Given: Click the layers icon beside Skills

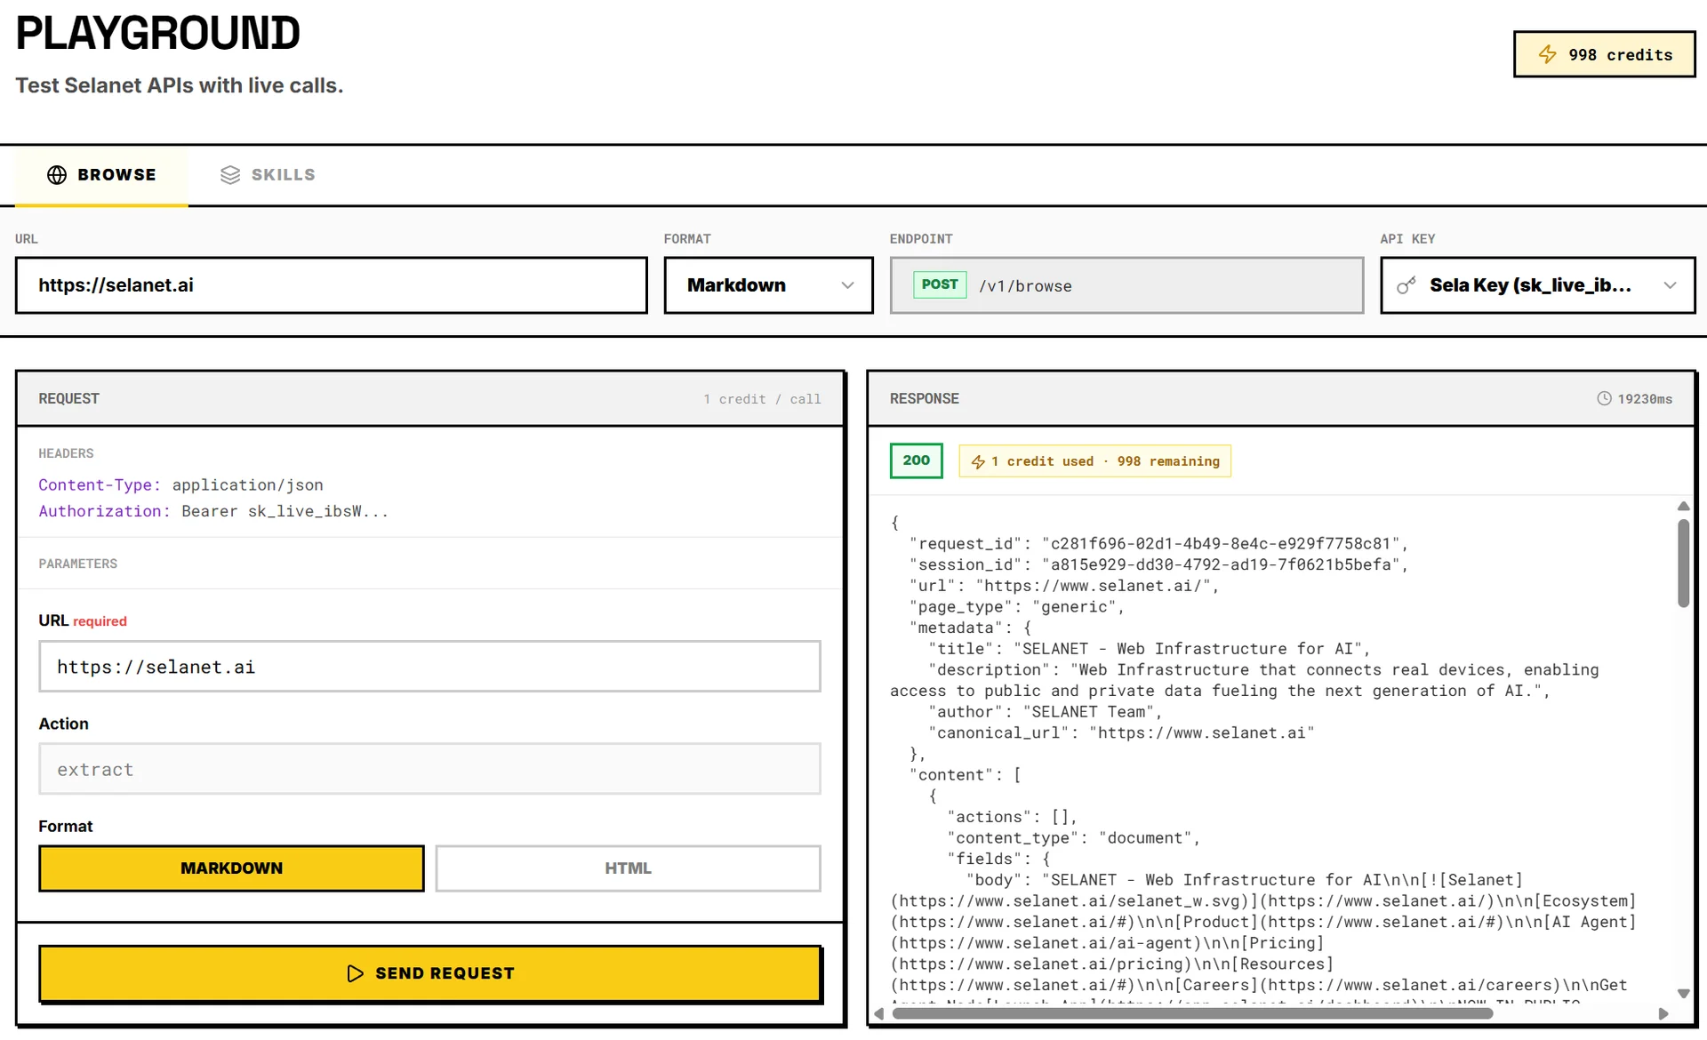Looking at the screenshot, I should click(230, 175).
